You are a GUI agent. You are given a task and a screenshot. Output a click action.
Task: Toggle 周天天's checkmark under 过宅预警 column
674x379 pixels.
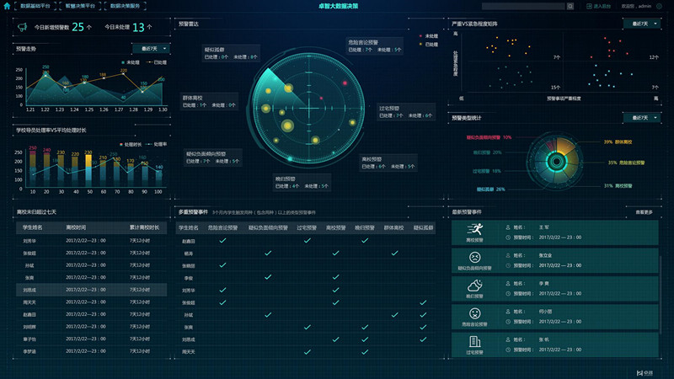[308, 351]
